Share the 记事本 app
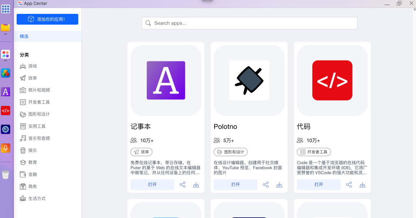The width and height of the screenshot is (416, 218). point(183,184)
